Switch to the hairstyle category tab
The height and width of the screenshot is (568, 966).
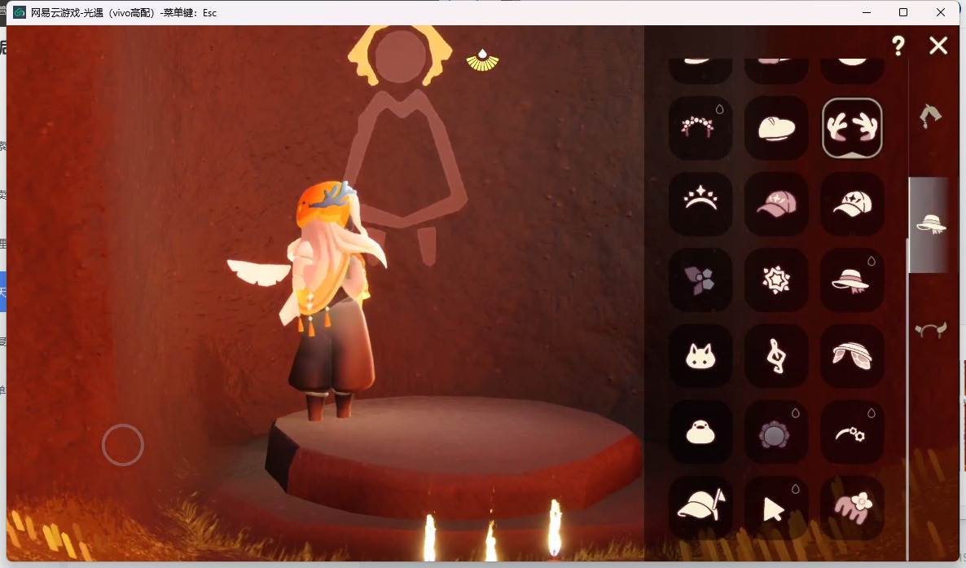click(x=930, y=116)
